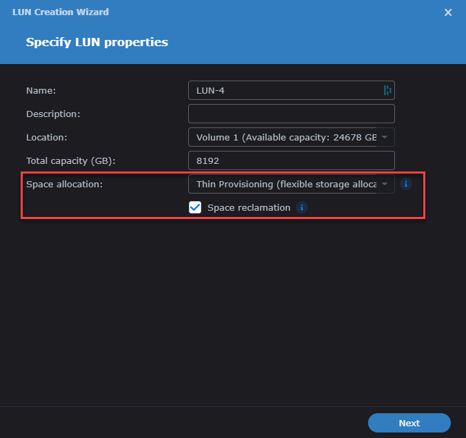This screenshot has height=438, width=466.
Task: Click the Location label
Action: tap(47, 138)
